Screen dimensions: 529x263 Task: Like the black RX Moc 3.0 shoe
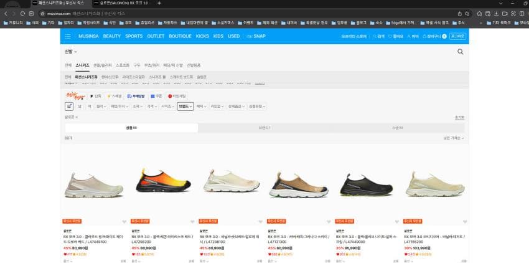pyautogui.click(x=397, y=222)
